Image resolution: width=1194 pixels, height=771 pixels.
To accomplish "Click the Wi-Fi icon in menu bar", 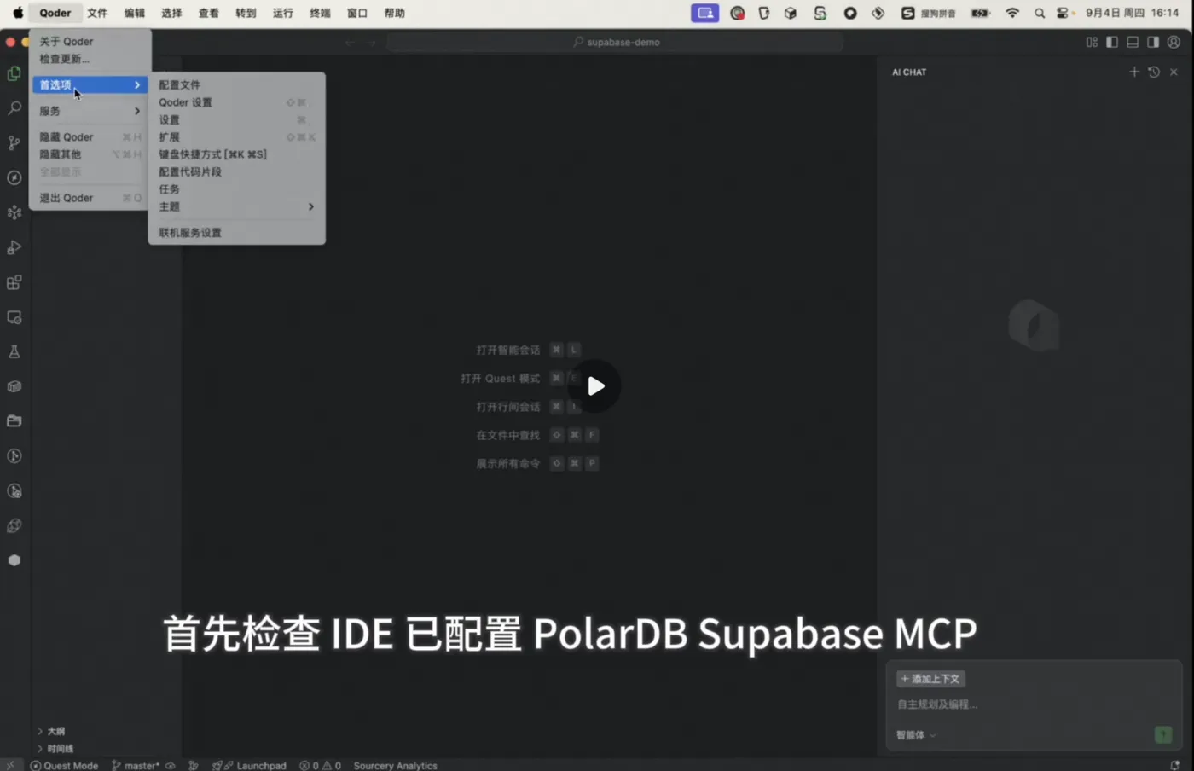I will [x=1012, y=13].
